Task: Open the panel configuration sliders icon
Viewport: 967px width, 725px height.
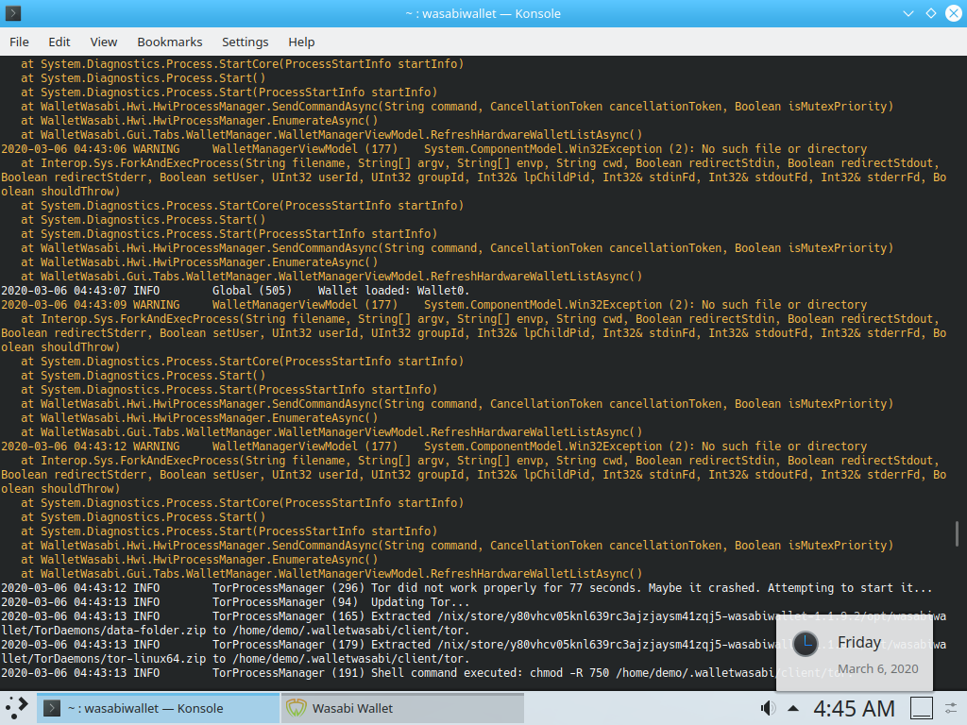Action: (952, 708)
